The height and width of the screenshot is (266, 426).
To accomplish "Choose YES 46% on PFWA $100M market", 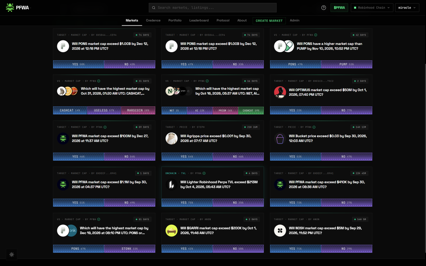I will [x=78, y=156].
